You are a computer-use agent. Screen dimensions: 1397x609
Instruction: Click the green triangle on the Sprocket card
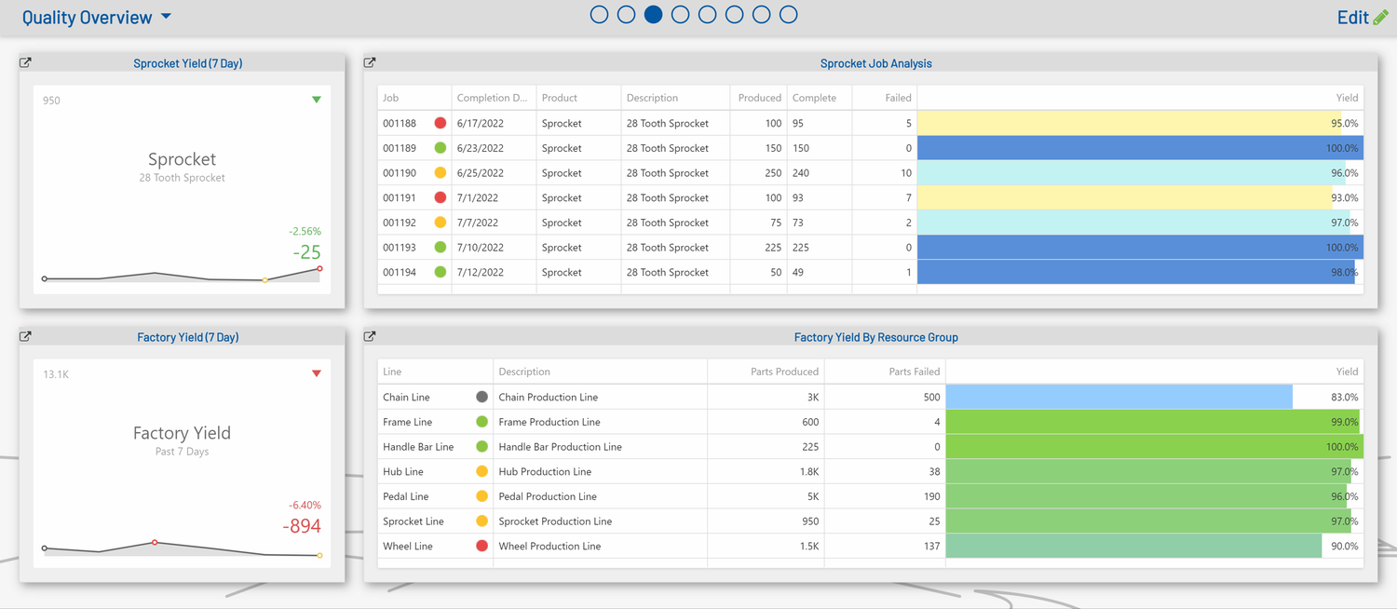coord(316,98)
